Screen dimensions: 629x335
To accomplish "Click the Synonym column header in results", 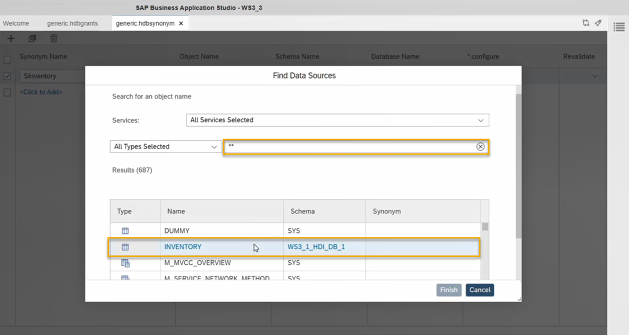I will 423,211.
